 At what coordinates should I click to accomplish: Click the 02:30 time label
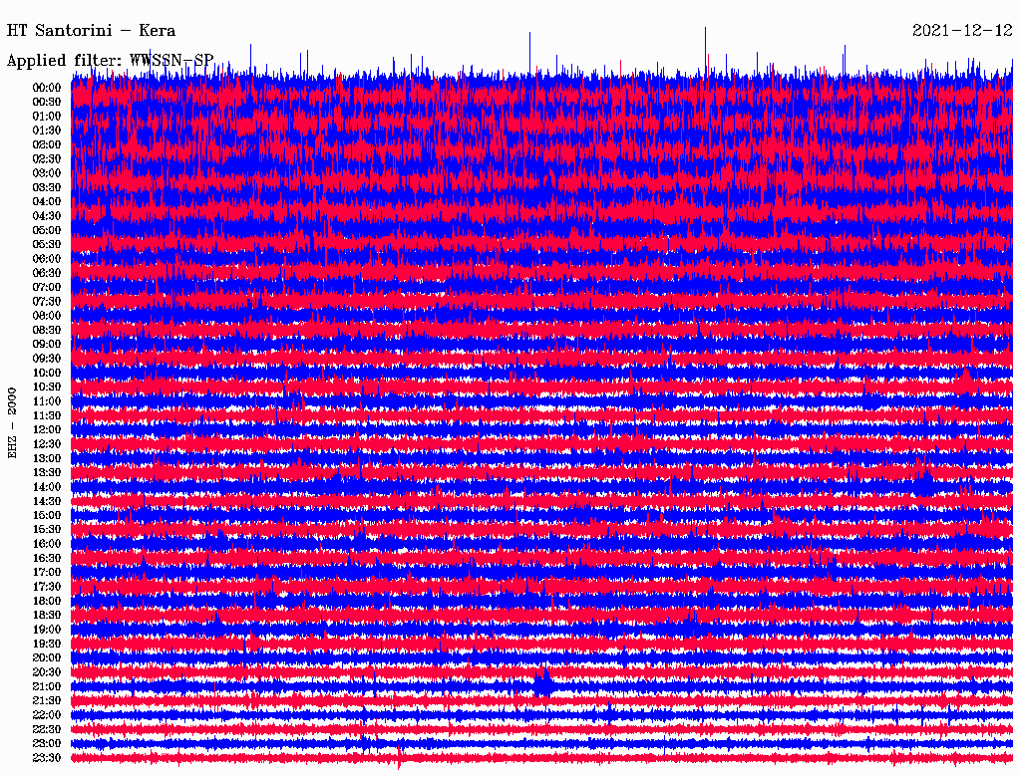pos(47,158)
